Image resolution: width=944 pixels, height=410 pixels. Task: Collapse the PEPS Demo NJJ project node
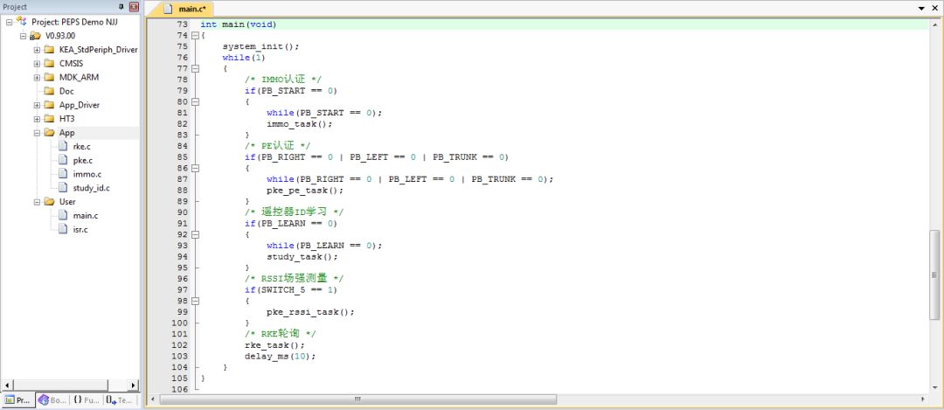pyautogui.click(x=9, y=22)
